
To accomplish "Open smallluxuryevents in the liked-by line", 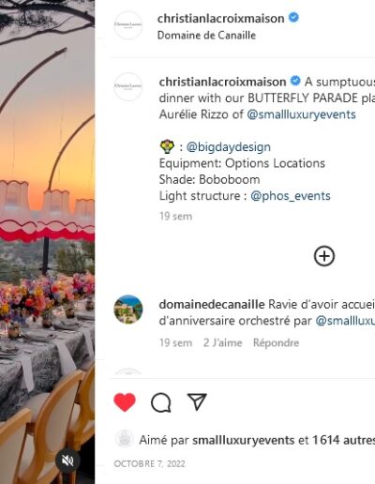I will [x=244, y=440].
